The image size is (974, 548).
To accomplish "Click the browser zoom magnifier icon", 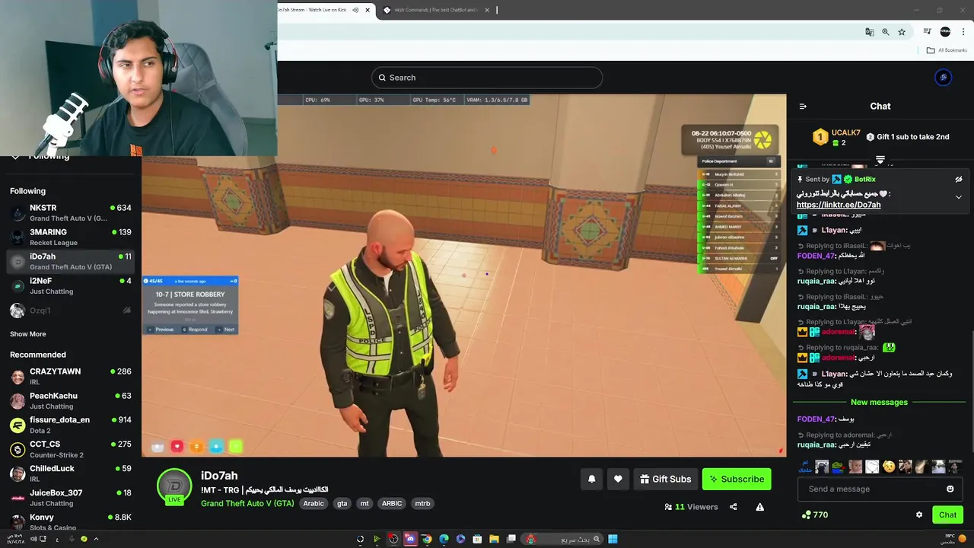I will click(886, 32).
